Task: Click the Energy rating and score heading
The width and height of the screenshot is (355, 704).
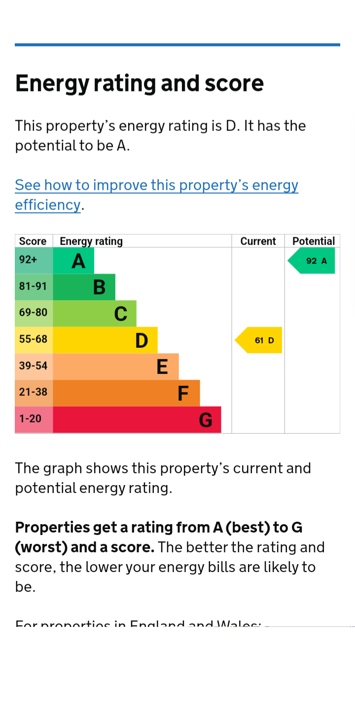Action: click(x=140, y=83)
